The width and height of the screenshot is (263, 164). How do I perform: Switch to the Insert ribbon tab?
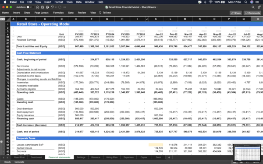pyautogui.click(x=17, y=13)
